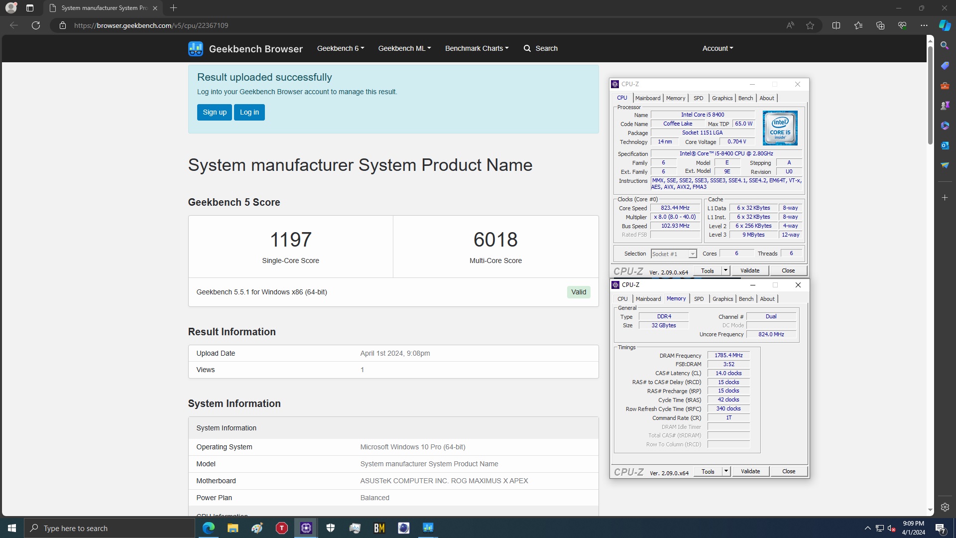Open the Edge sidebar Outlook icon
956x538 pixels.
(x=945, y=145)
